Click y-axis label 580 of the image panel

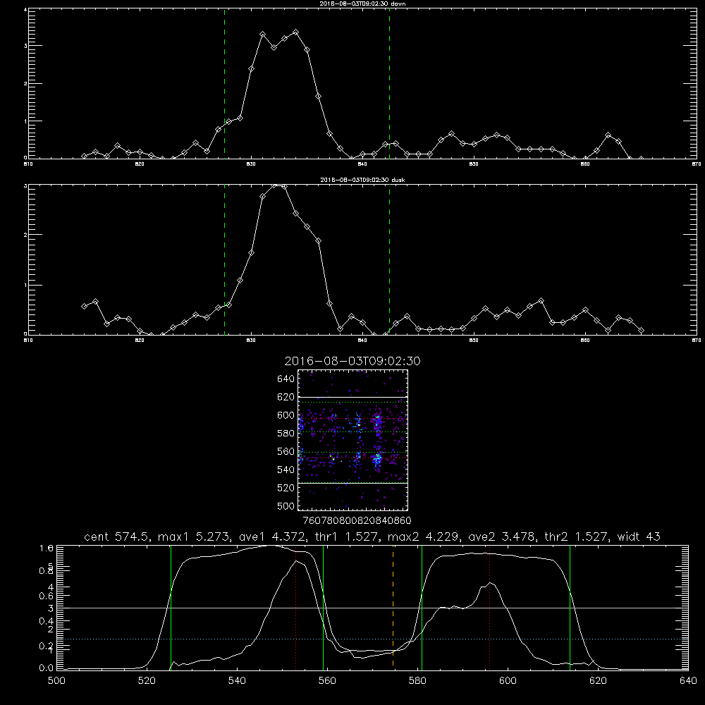point(286,434)
